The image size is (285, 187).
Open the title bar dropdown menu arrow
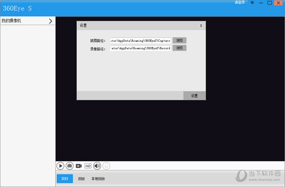(252, 3)
